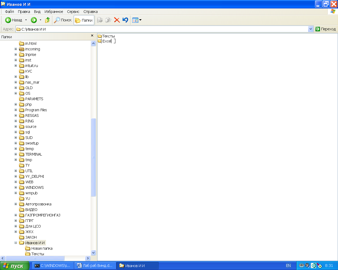Open the address bar dropdown
Viewport: 338px width, 270px height.
point(311,29)
